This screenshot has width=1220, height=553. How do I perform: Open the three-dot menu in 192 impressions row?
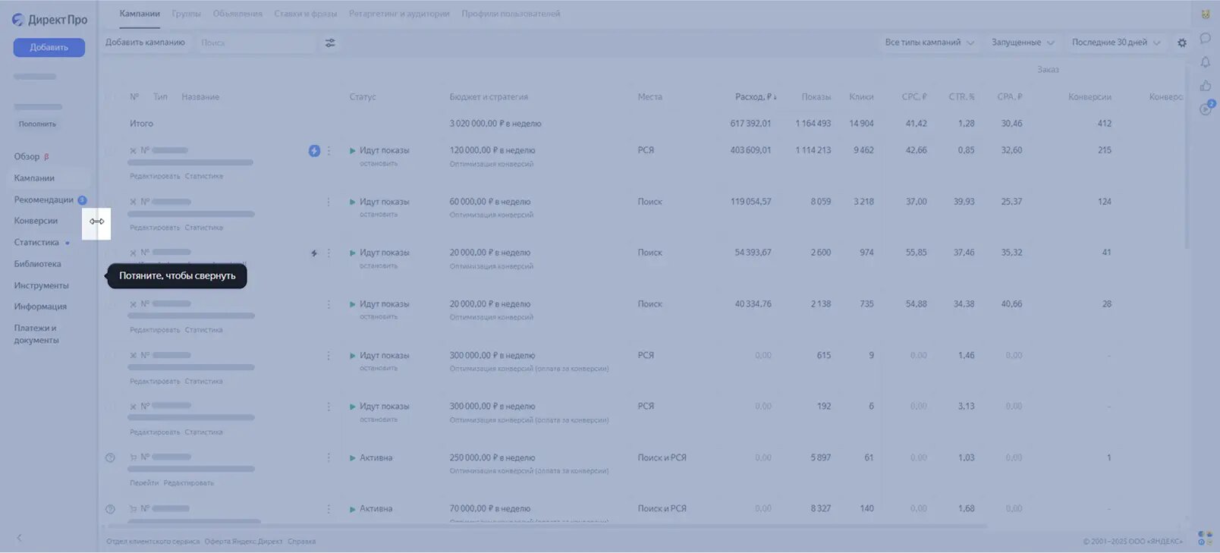point(329,407)
